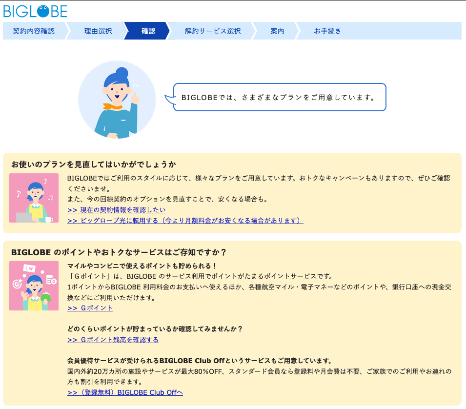
Task: Select the お手続き step
Action: [327, 31]
